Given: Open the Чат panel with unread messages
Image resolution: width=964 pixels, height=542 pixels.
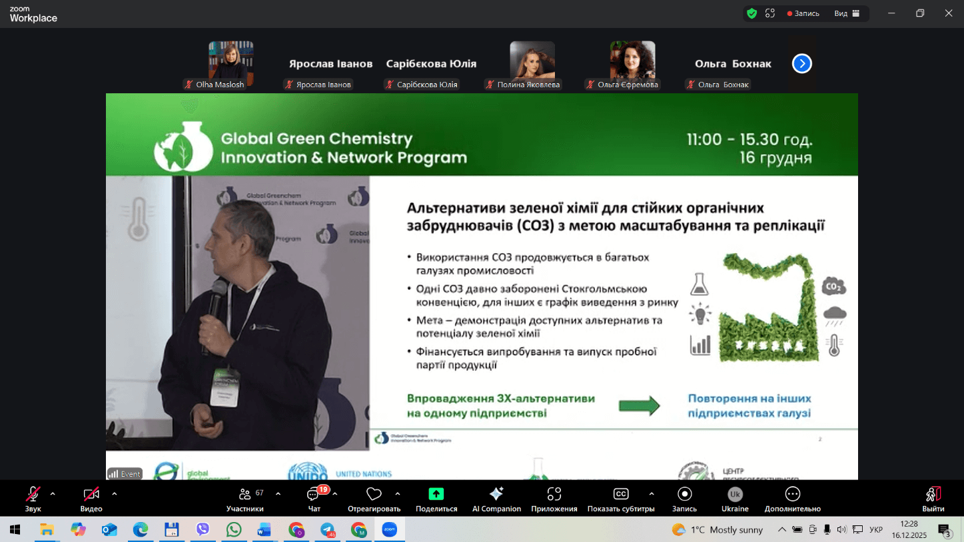Looking at the screenshot, I should (314, 498).
